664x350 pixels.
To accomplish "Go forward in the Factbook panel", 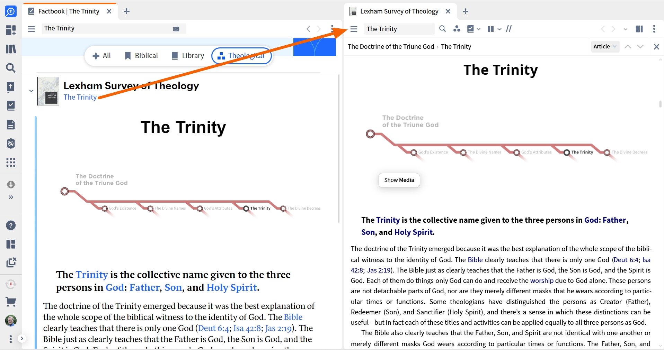I will [319, 29].
